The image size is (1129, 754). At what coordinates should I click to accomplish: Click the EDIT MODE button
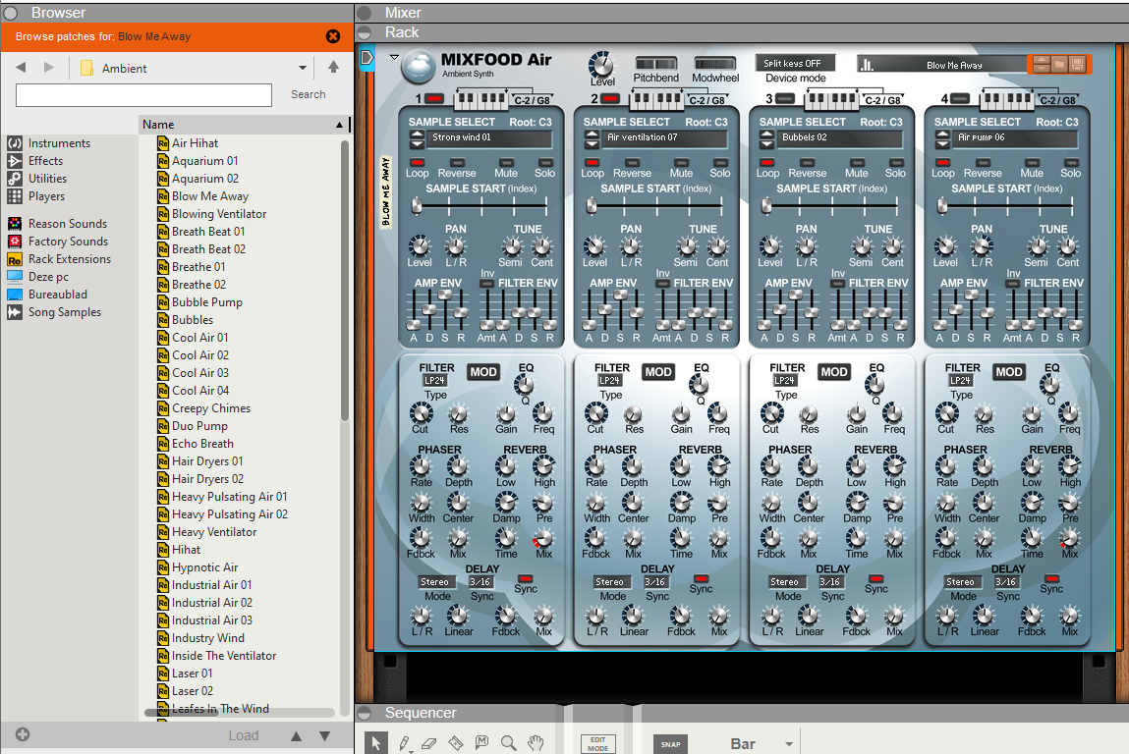[597, 744]
